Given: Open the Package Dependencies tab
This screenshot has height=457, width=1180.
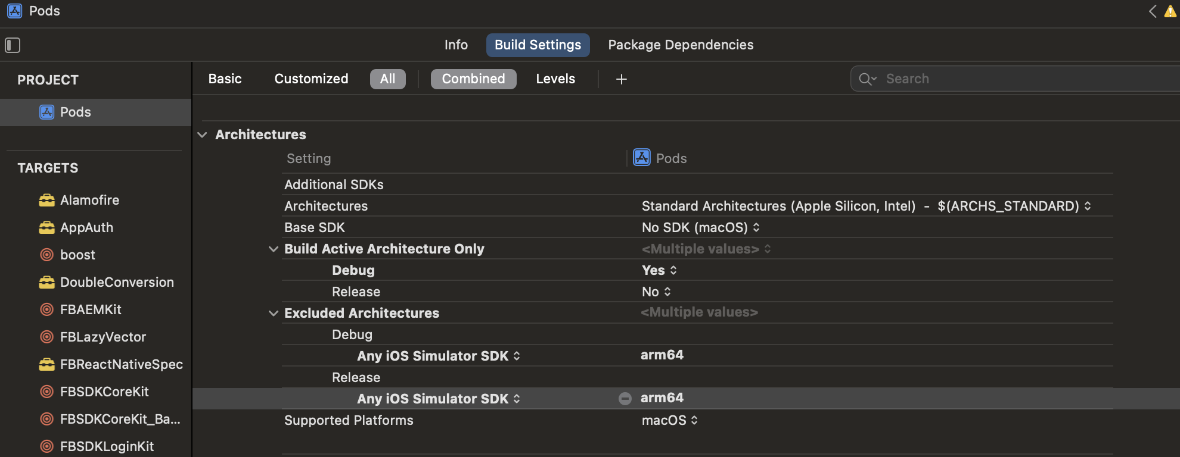Looking at the screenshot, I should coord(681,45).
